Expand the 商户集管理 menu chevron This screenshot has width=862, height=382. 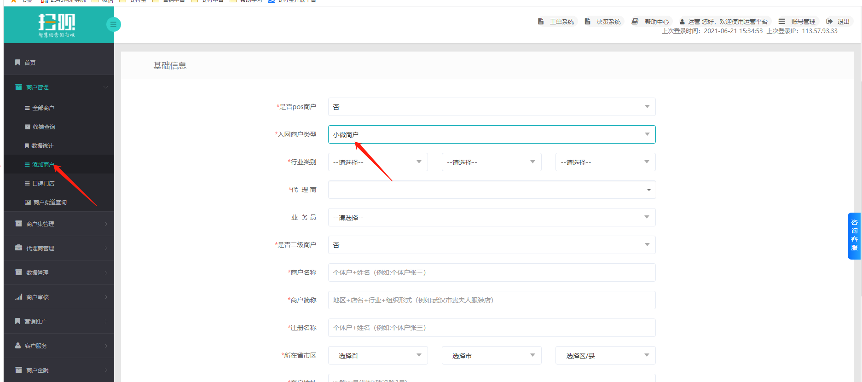point(106,224)
